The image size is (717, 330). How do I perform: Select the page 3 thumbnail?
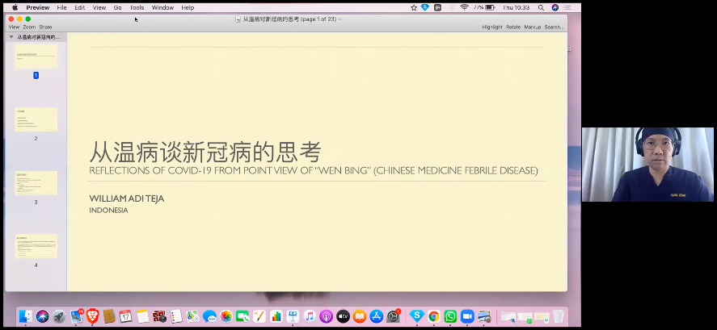36,183
